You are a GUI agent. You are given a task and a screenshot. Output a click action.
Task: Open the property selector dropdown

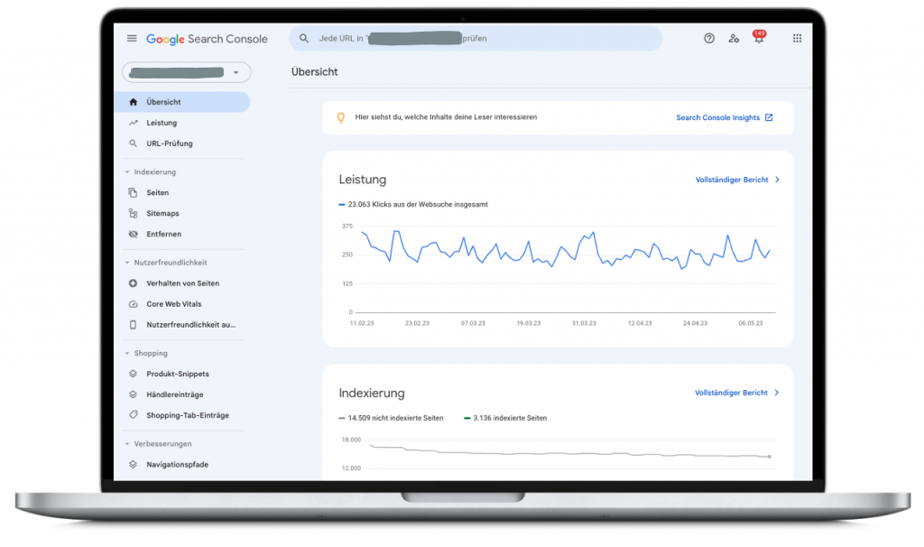(187, 72)
